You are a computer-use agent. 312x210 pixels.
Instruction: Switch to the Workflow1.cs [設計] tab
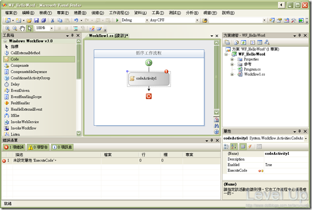pyautogui.click(x=109, y=36)
